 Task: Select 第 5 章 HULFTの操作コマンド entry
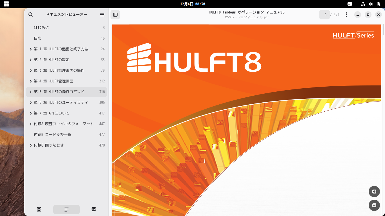67,92
